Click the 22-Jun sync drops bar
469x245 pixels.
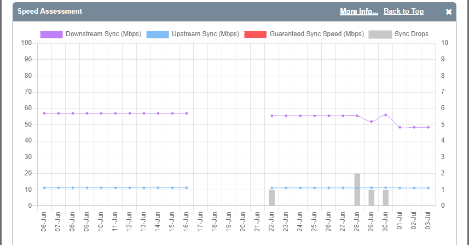272,198
